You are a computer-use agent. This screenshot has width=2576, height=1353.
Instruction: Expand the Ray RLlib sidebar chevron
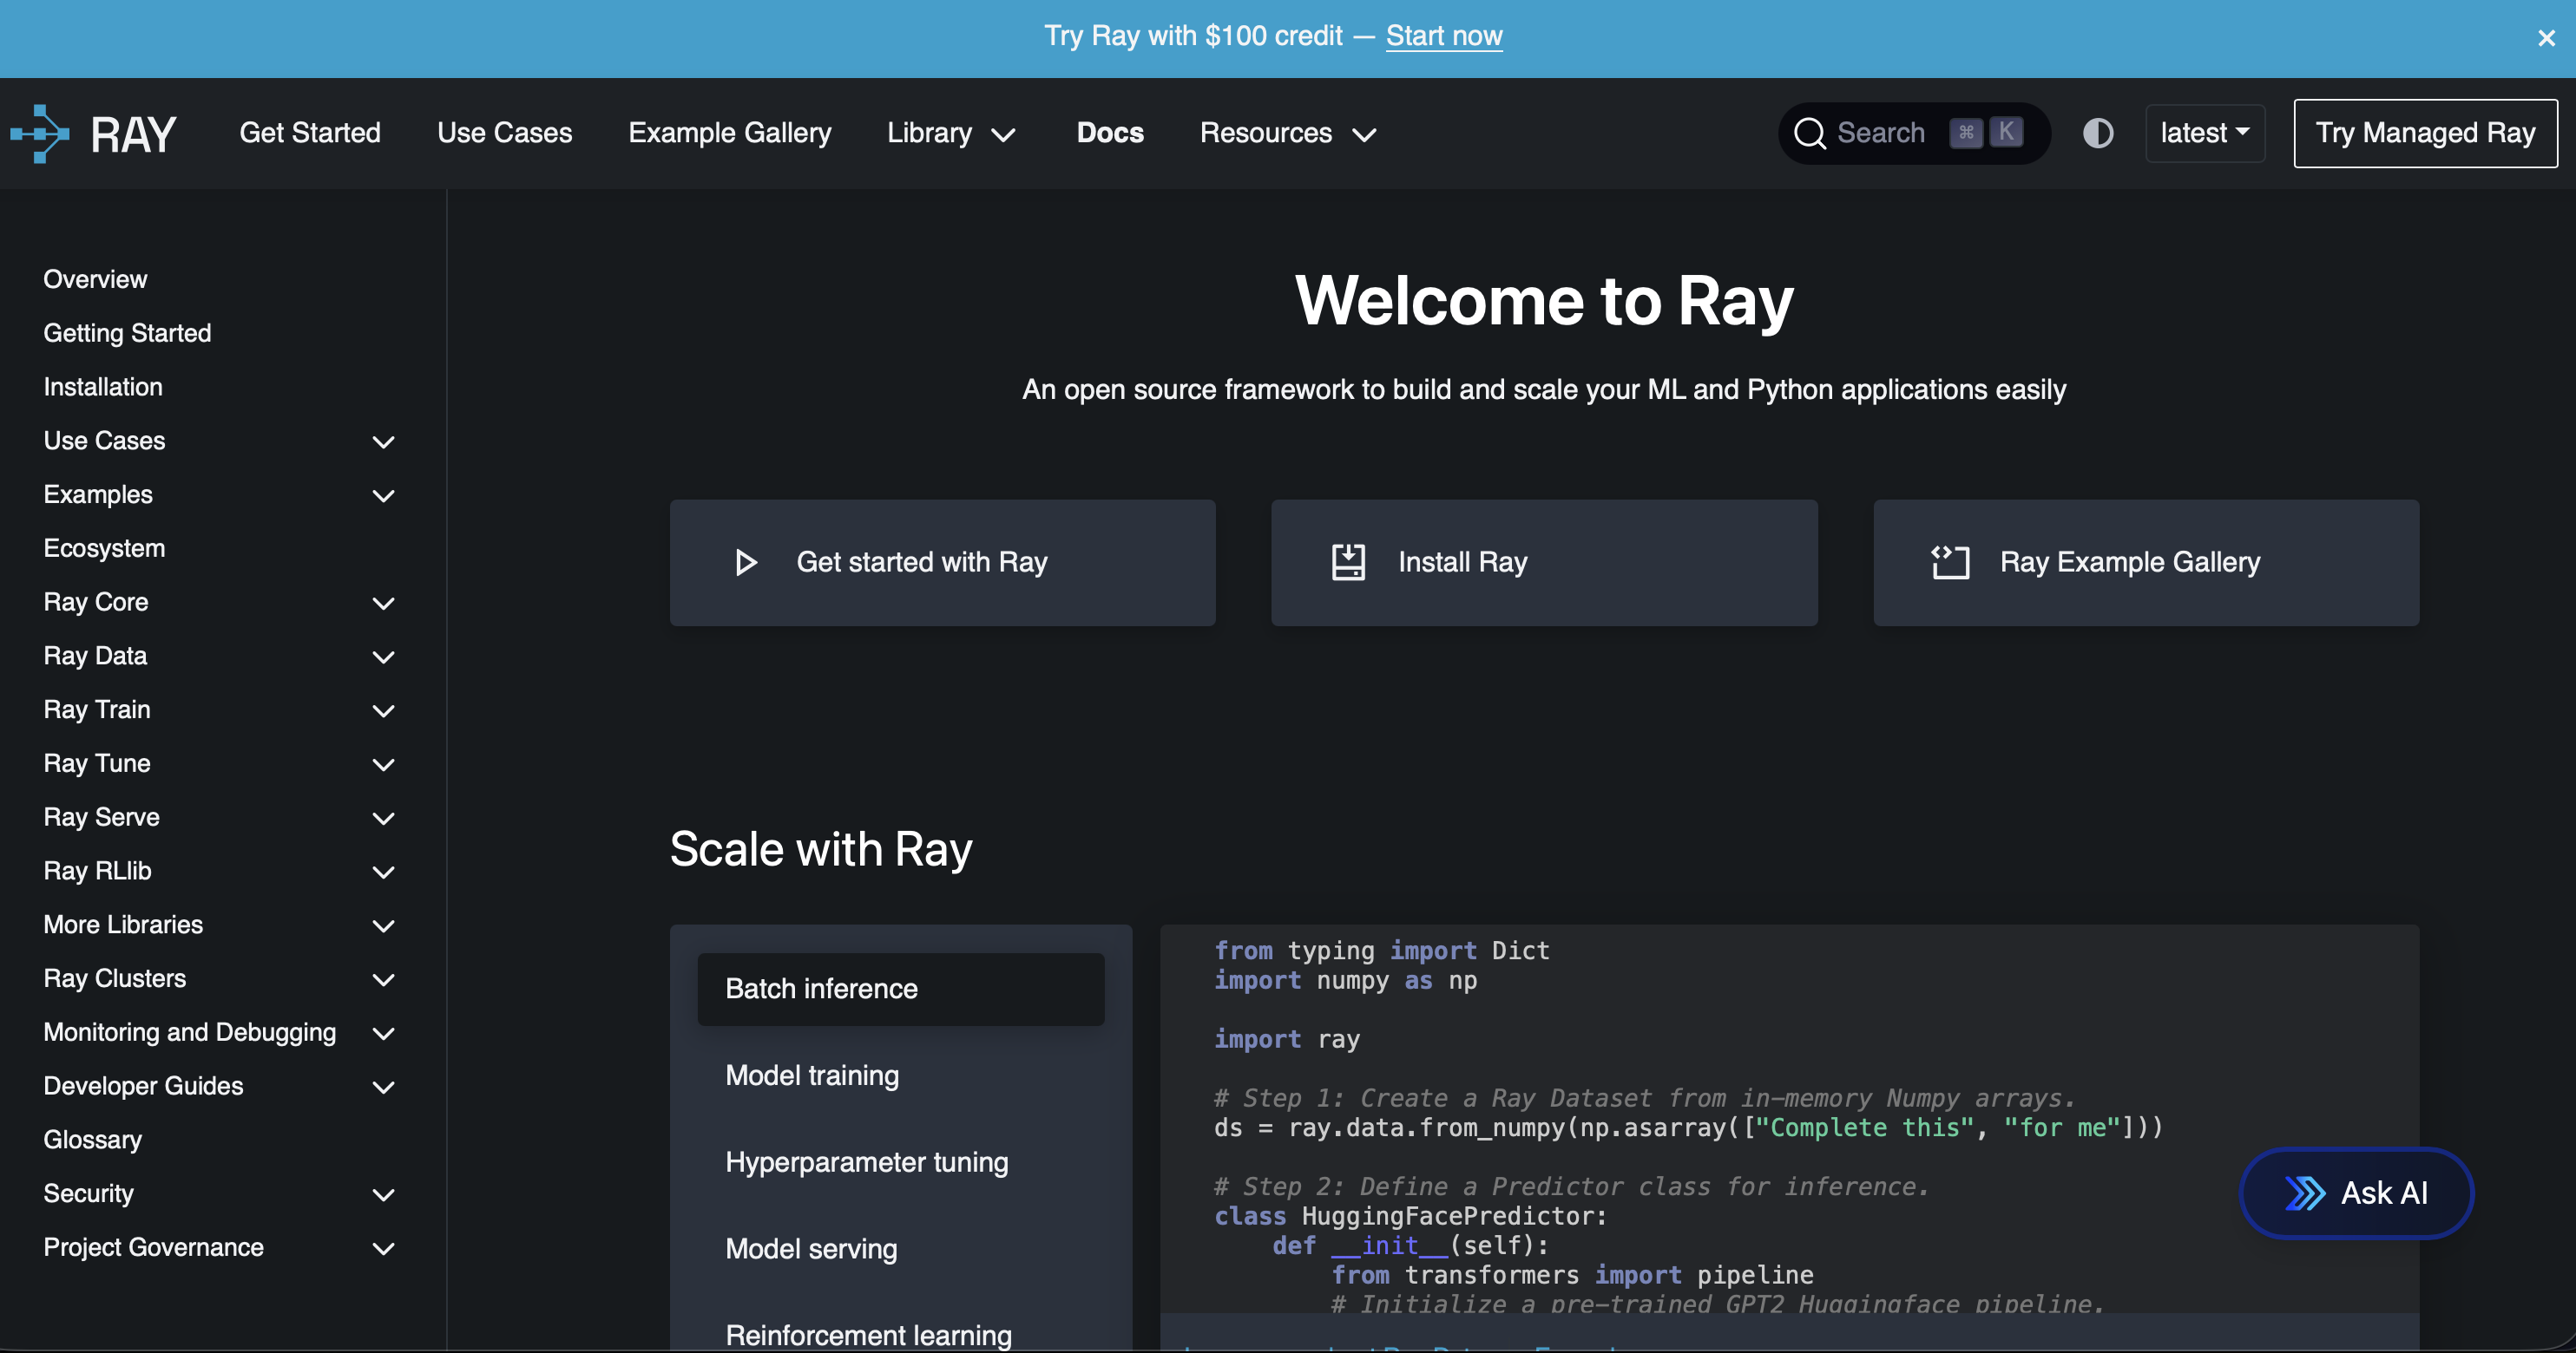click(x=383, y=873)
